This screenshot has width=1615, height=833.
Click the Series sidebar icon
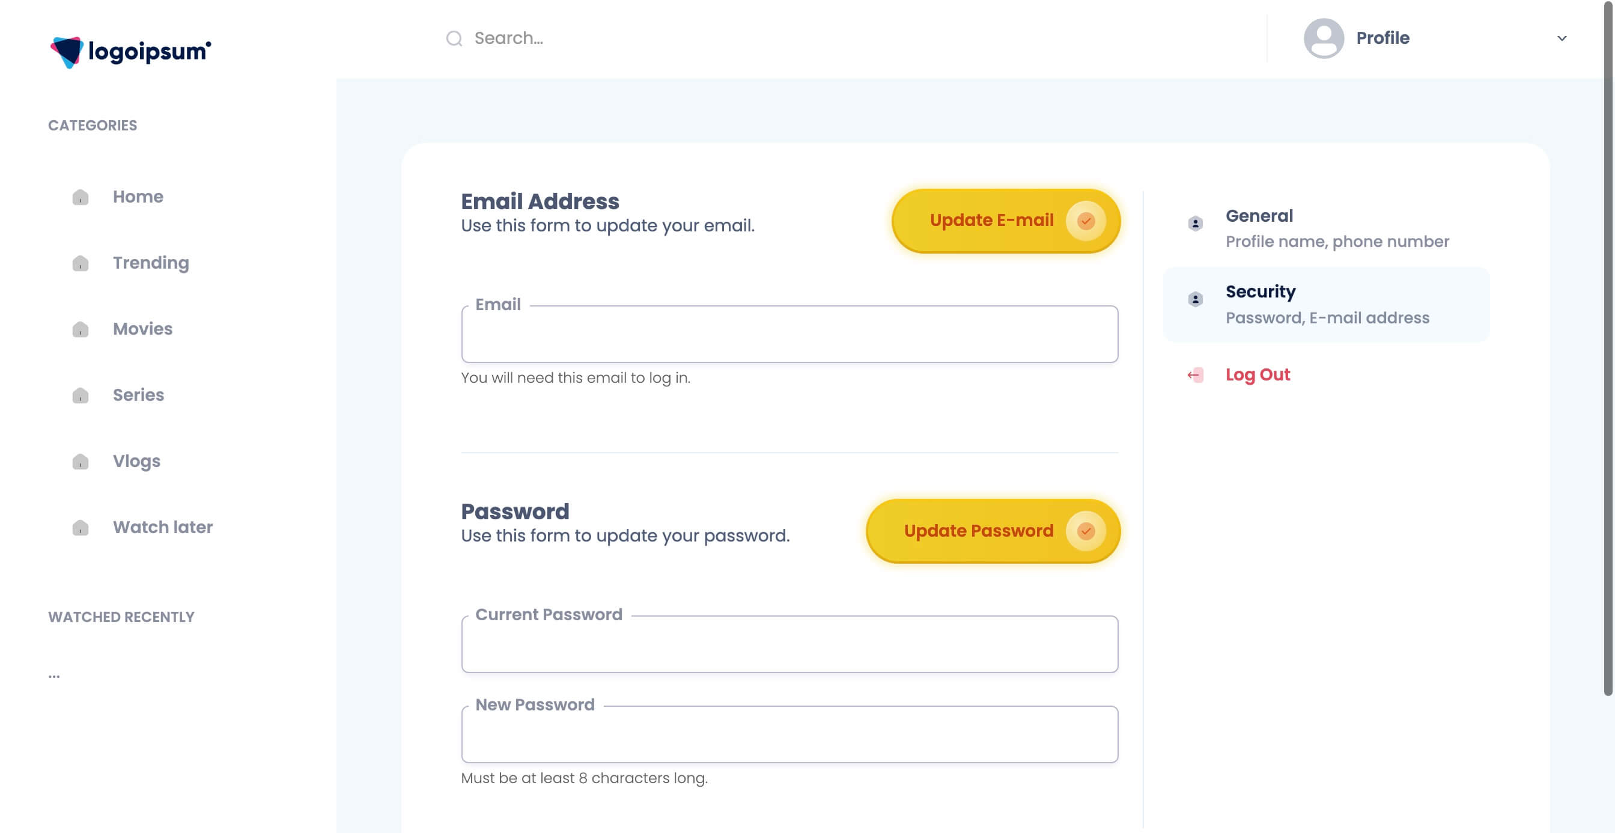coord(81,395)
